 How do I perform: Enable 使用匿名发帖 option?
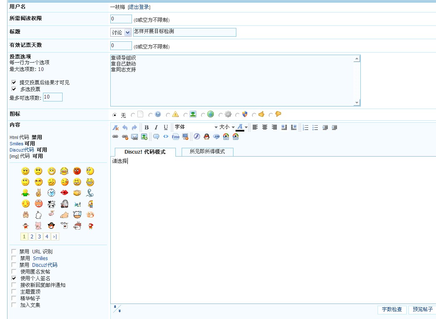point(14,272)
